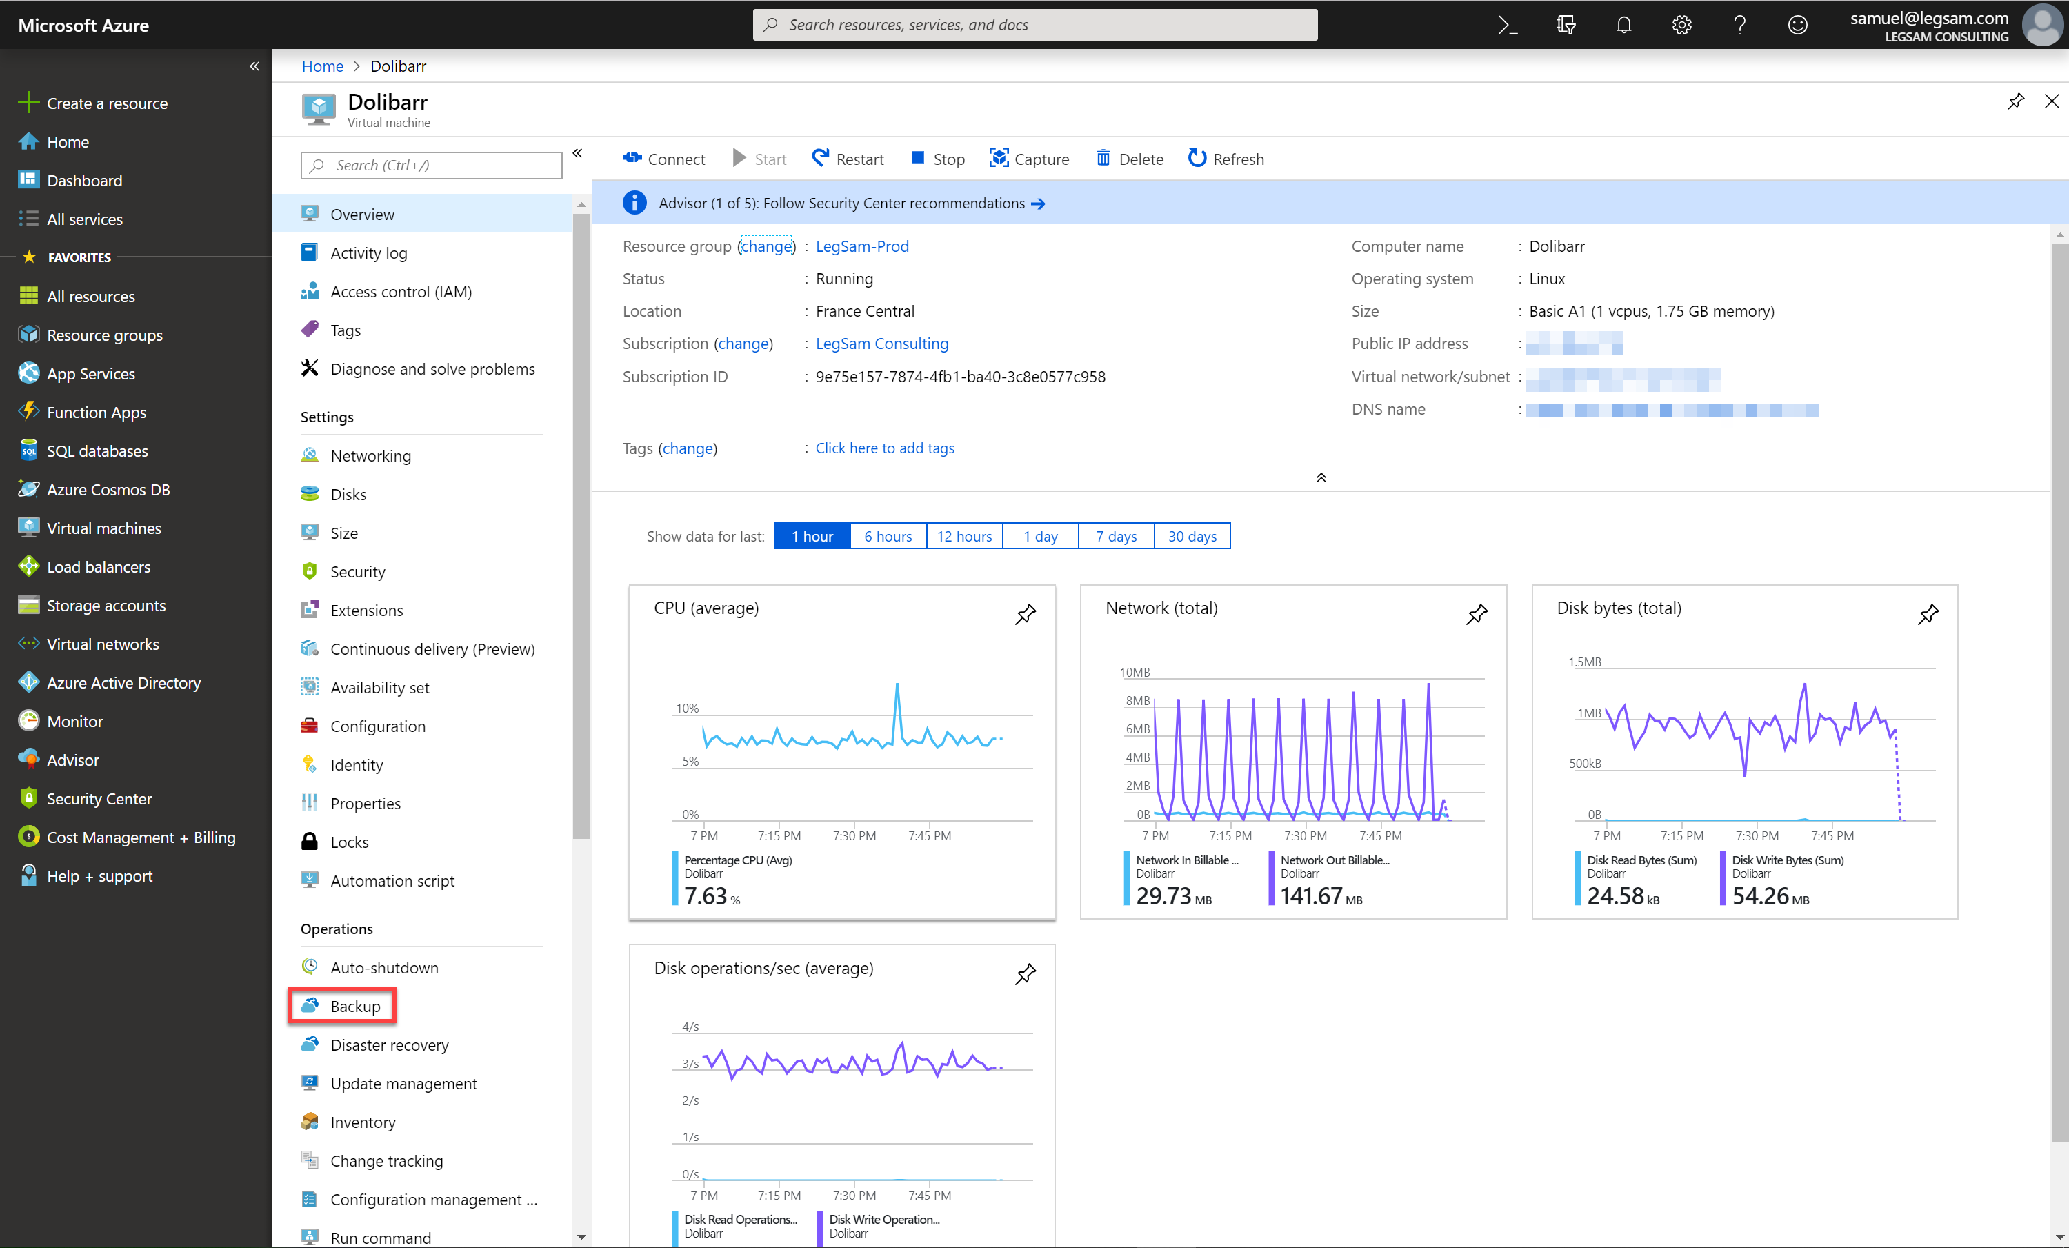
Task: Open Azure notifications bell
Action: click(x=1623, y=24)
